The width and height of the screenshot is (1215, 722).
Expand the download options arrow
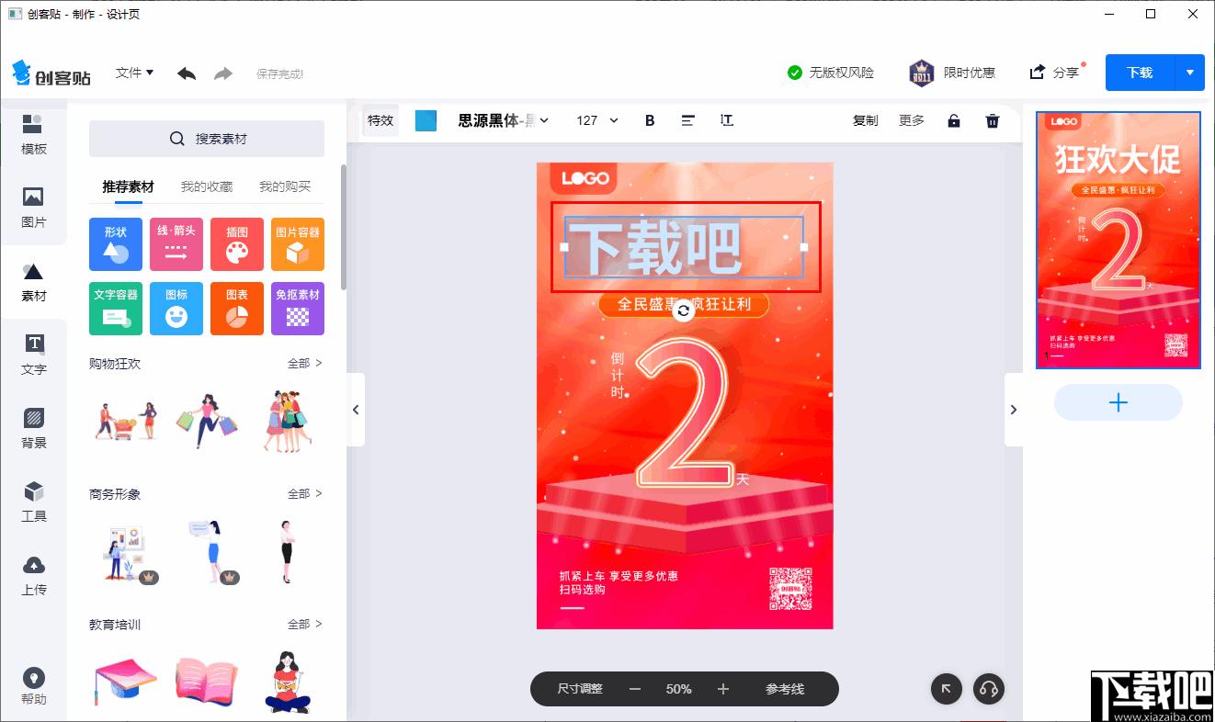tap(1190, 73)
